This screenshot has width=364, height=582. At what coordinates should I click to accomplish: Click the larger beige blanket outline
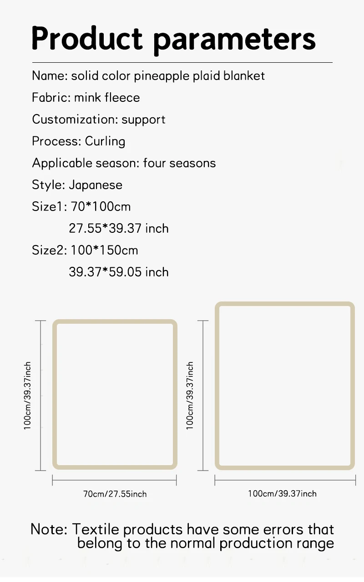click(x=285, y=386)
